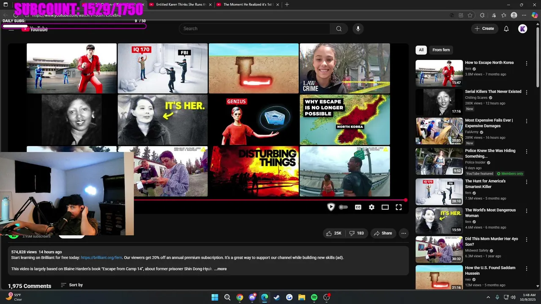Image resolution: width=541 pixels, height=304 pixels.
Task: Open Edge profile avatar
Action: pyautogui.click(x=514, y=15)
